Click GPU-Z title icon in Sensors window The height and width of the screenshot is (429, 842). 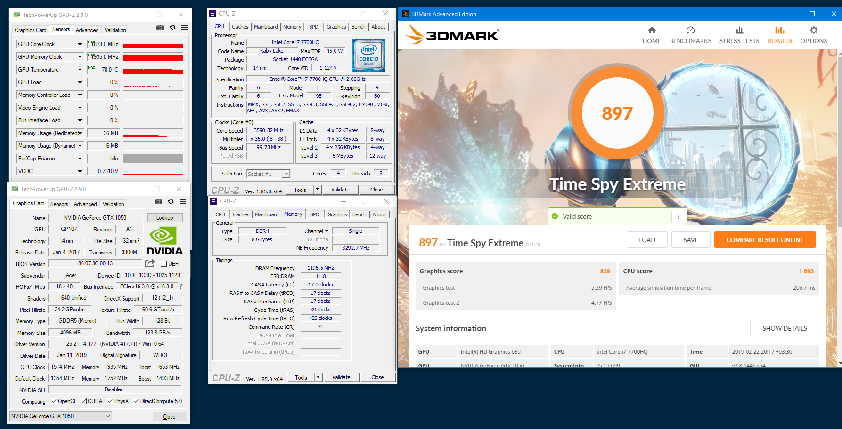tap(16, 15)
